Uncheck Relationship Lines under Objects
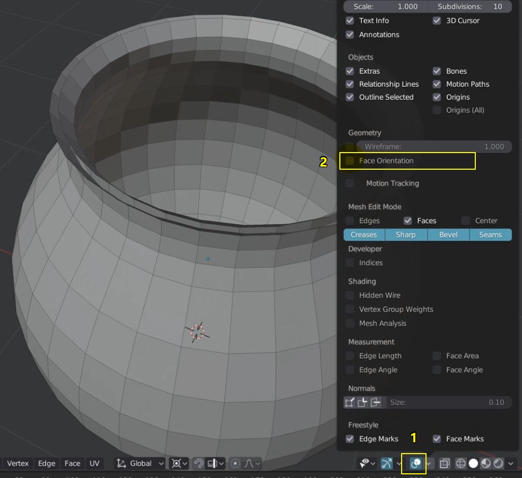The width and height of the screenshot is (522, 478). tap(350, 84)
